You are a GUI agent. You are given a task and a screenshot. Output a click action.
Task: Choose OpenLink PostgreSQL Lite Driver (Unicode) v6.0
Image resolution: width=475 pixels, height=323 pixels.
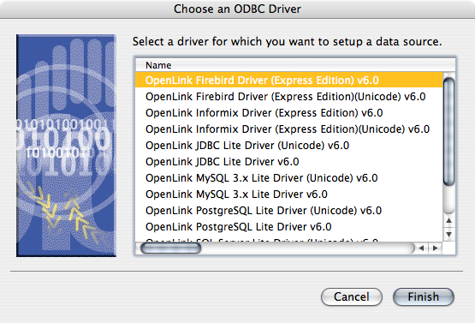pyautogui.click(x=289, y=211)
